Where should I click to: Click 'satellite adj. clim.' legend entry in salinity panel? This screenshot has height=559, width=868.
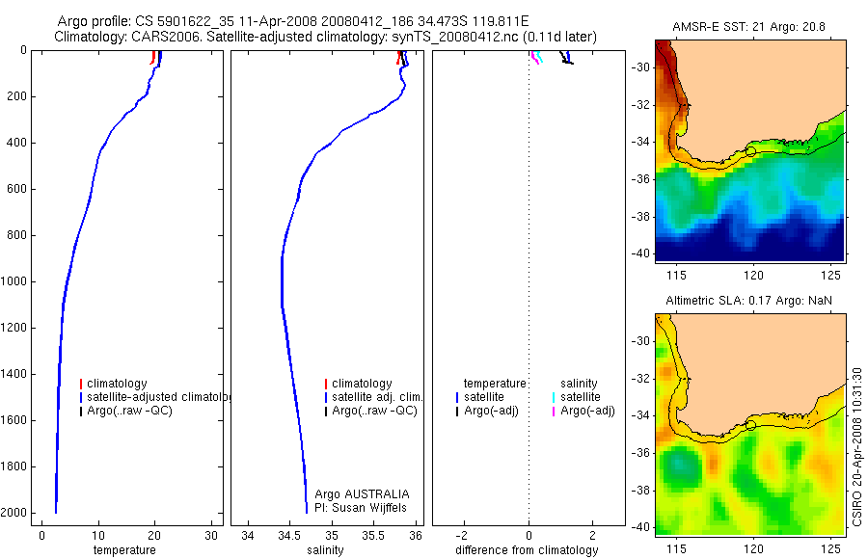pyautogui.click(x=377, y=397)
